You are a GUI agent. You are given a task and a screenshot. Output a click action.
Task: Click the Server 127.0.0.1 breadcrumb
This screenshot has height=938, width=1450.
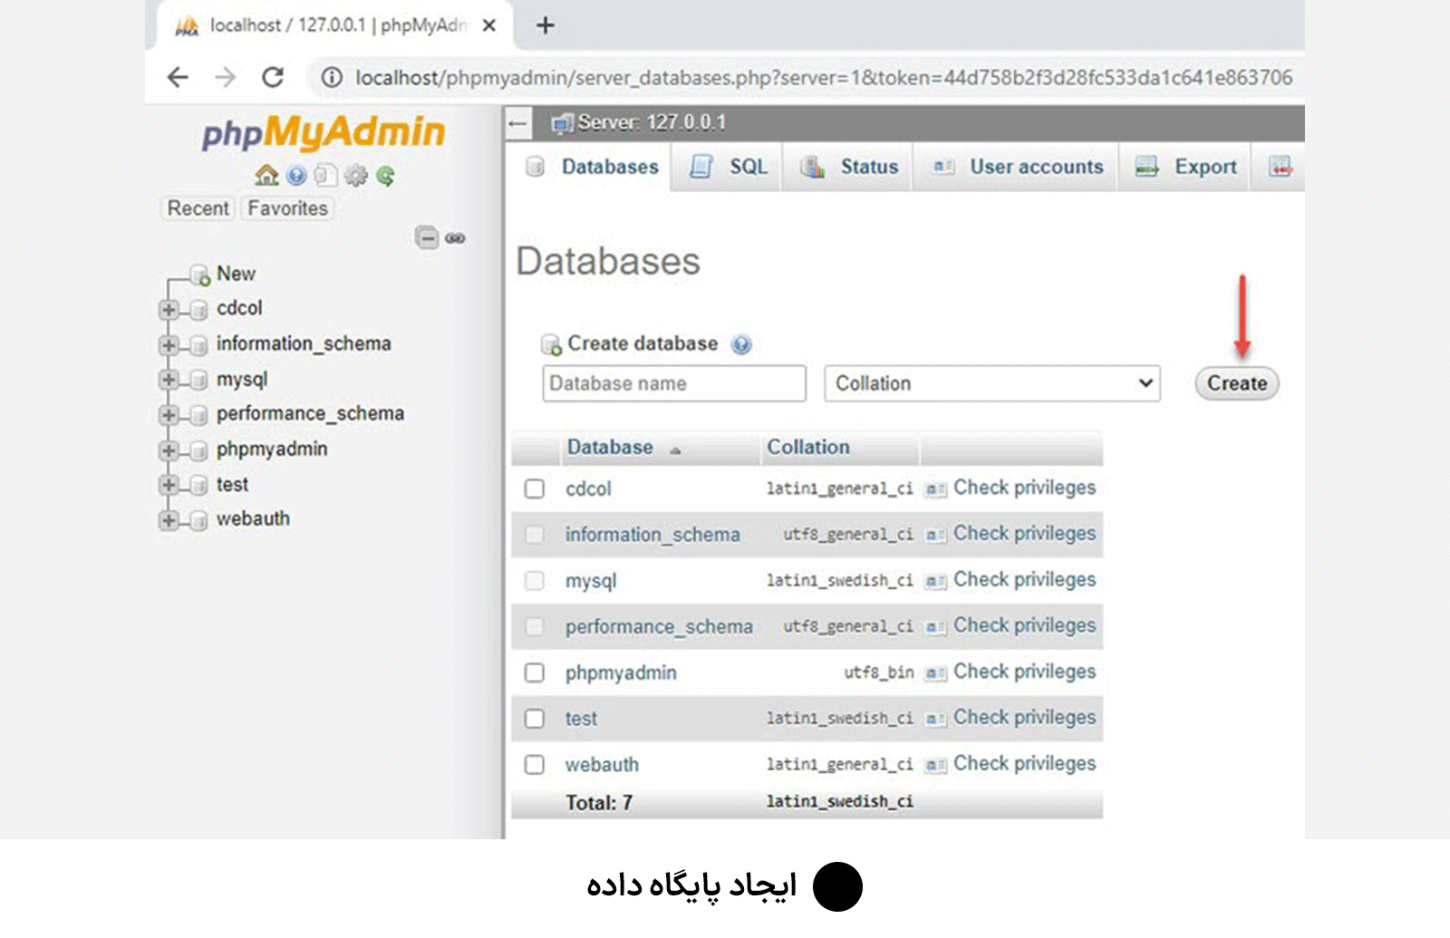click(x=652, y=122)
